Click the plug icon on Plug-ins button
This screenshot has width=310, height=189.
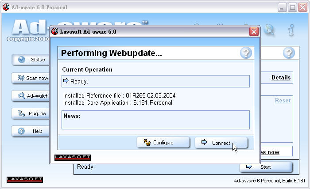[x=21, y=113]
